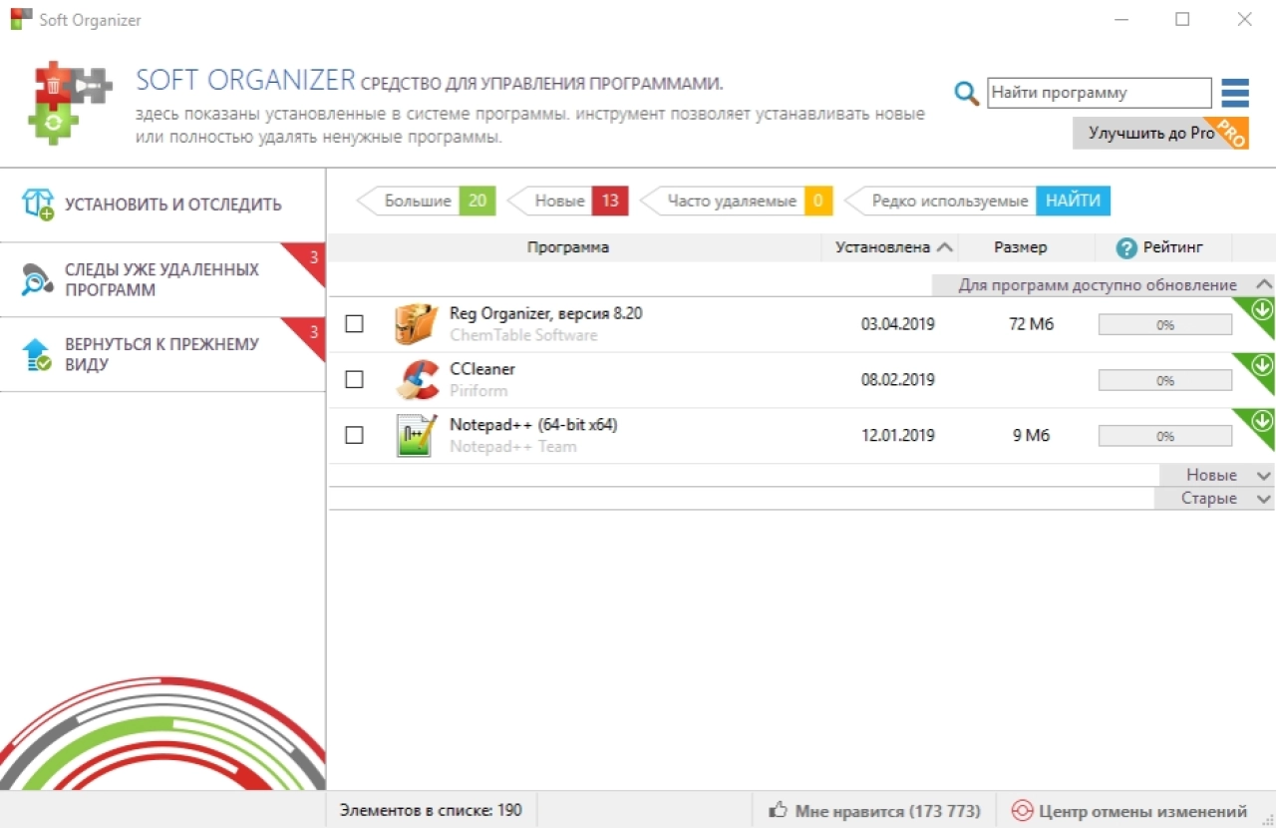Open Центр отмены изменений
This screenshot has height=828, width=1276.
pos(1129,810)
